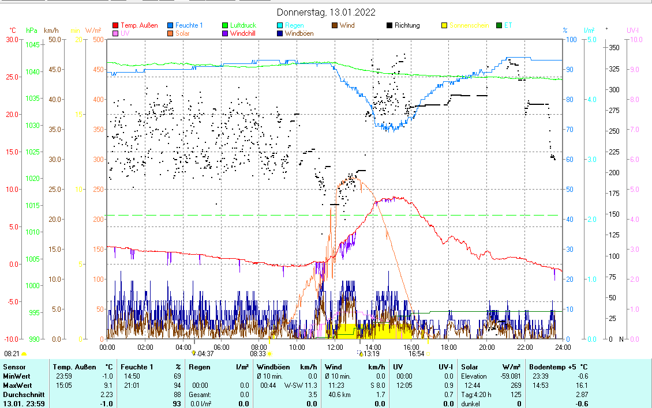Click the cyan Regen legend square

click(x=280, y=25)
